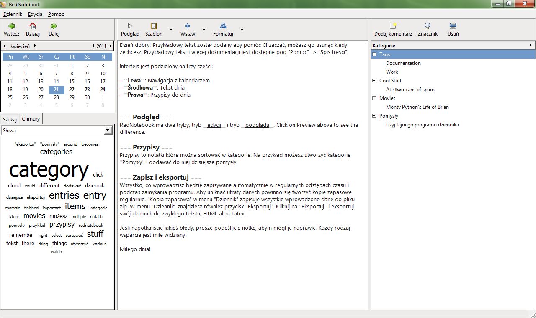Click the Wstecz back navigation icon
The image size is (536, 318).
pos(11,29)
